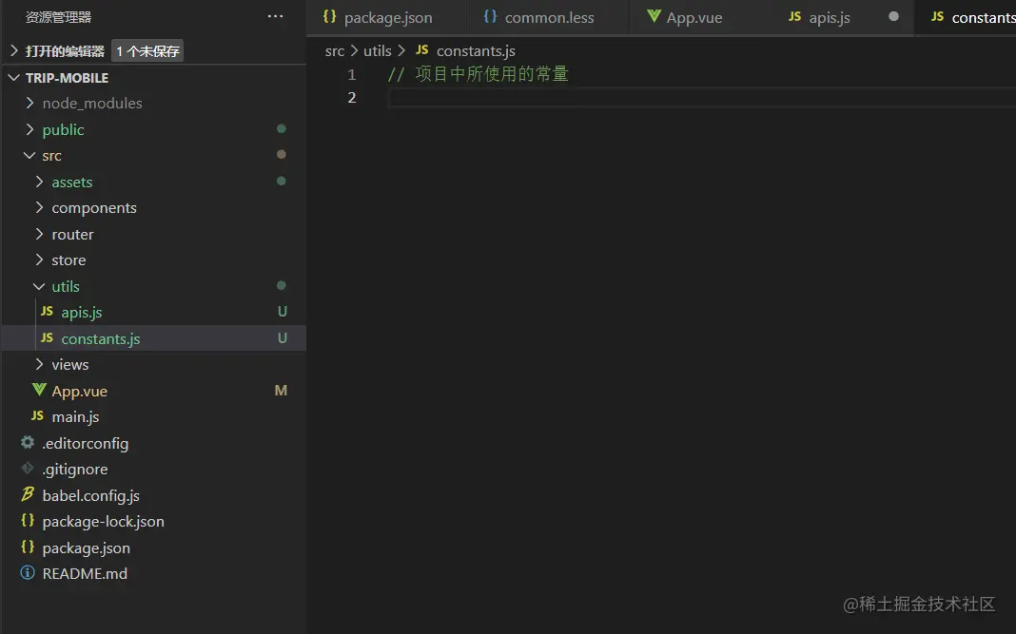Expand the views folder
Screen dimensions: 1016x634
[40, 365]
